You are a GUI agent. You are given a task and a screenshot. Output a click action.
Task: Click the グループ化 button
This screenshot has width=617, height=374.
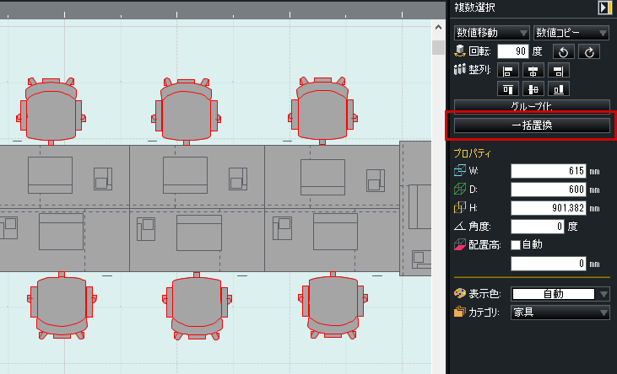click(532, 105)
